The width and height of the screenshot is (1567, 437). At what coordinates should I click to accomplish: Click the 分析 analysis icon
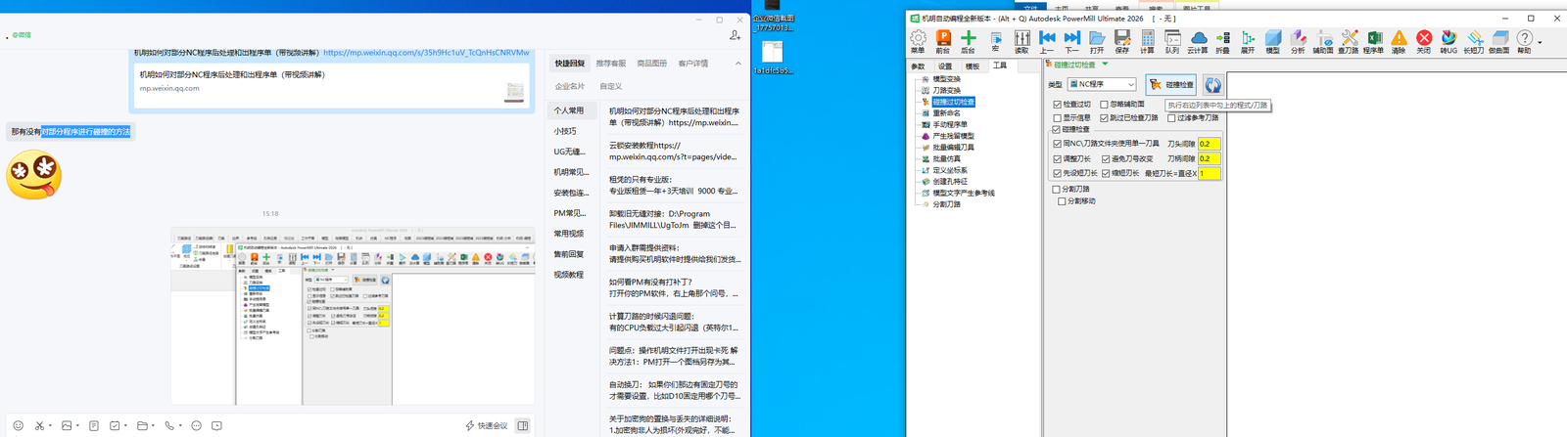pyautogui.click(x=1298, y=40)
